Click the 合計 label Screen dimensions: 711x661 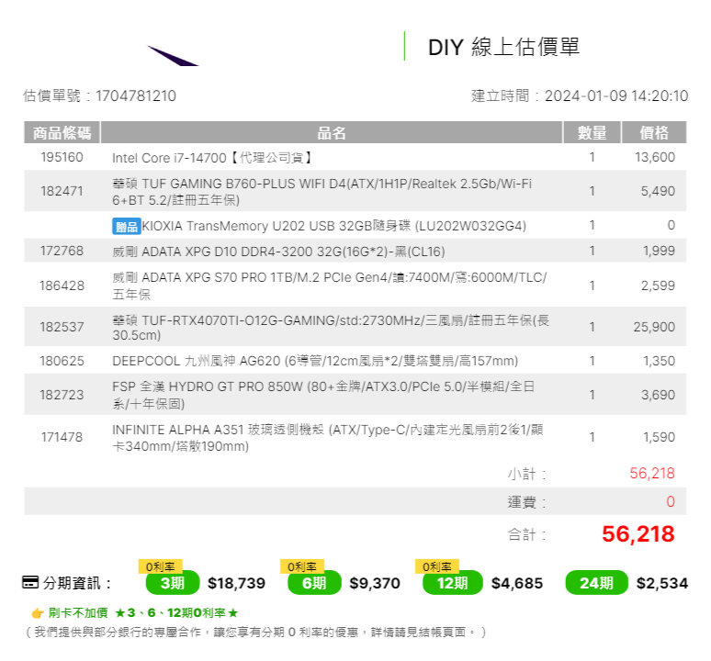click(526, 534)
